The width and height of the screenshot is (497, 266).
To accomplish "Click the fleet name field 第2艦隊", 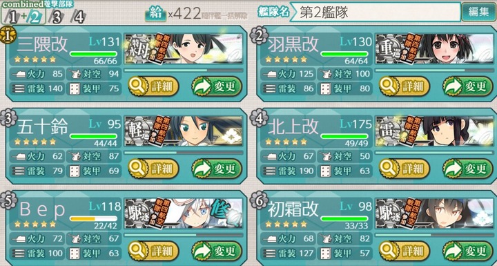I will [x=376, y=12].
